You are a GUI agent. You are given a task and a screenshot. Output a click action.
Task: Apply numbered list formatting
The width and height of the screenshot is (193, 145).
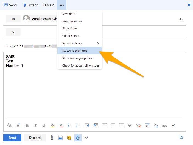point(78,125)
